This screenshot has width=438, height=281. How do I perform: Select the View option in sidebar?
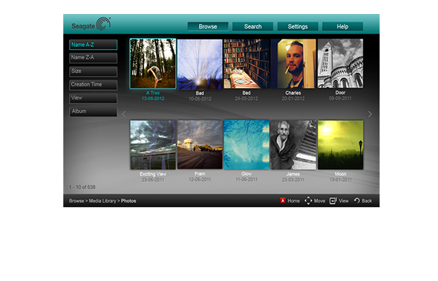93,98
